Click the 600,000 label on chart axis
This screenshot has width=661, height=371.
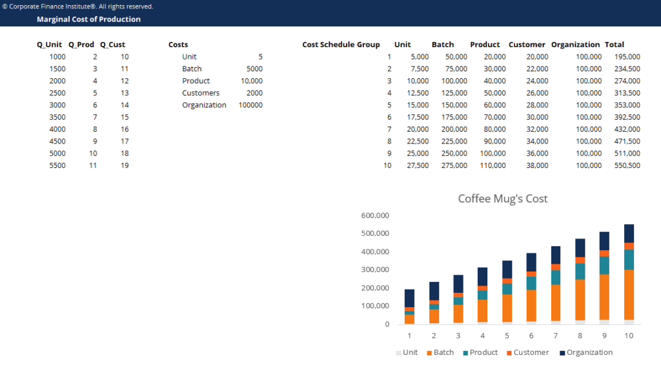[374, 215]
